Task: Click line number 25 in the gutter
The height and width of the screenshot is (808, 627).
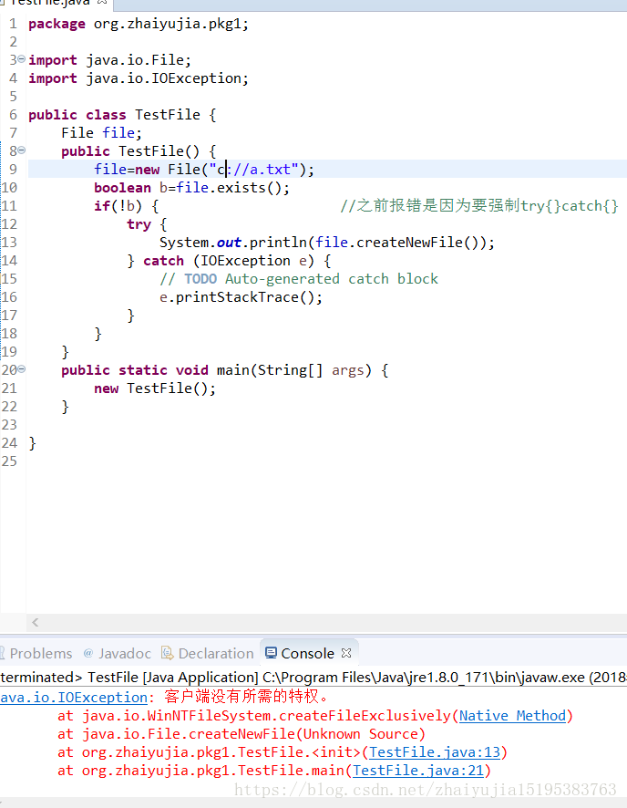Action: click(x=9, y=461)
